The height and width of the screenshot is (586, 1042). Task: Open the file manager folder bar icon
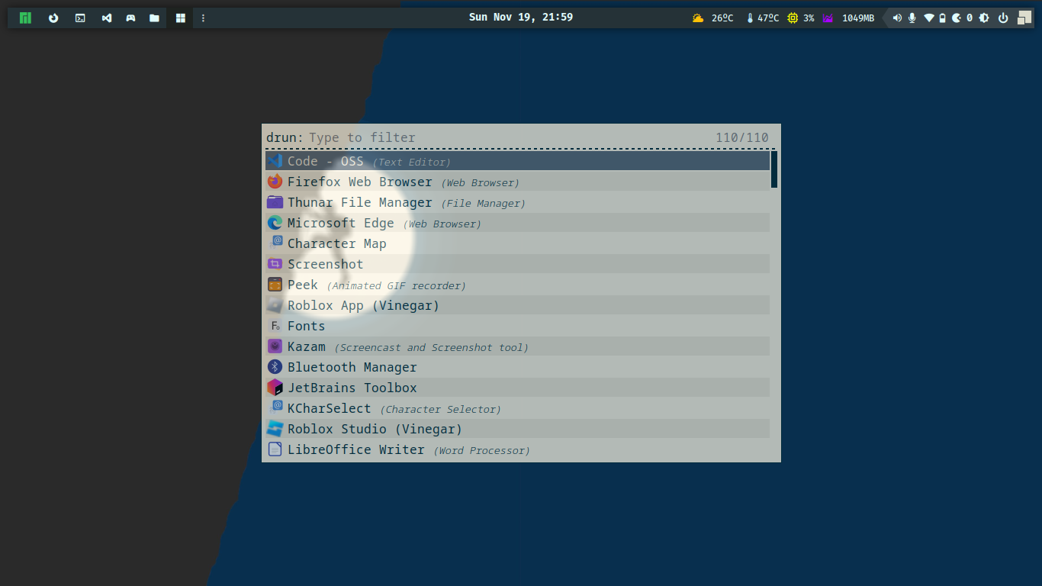point(155,18)
